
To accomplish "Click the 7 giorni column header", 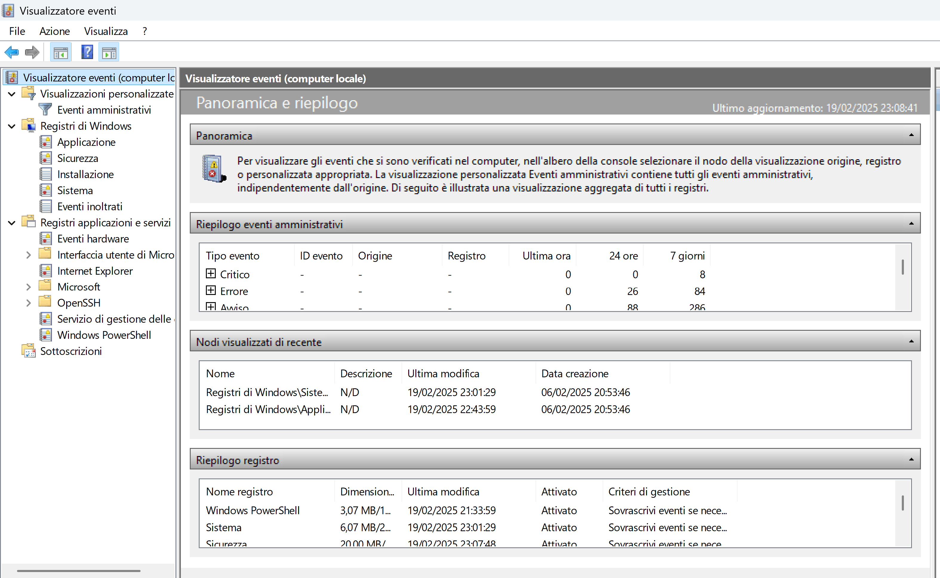I will pos(687,255).
